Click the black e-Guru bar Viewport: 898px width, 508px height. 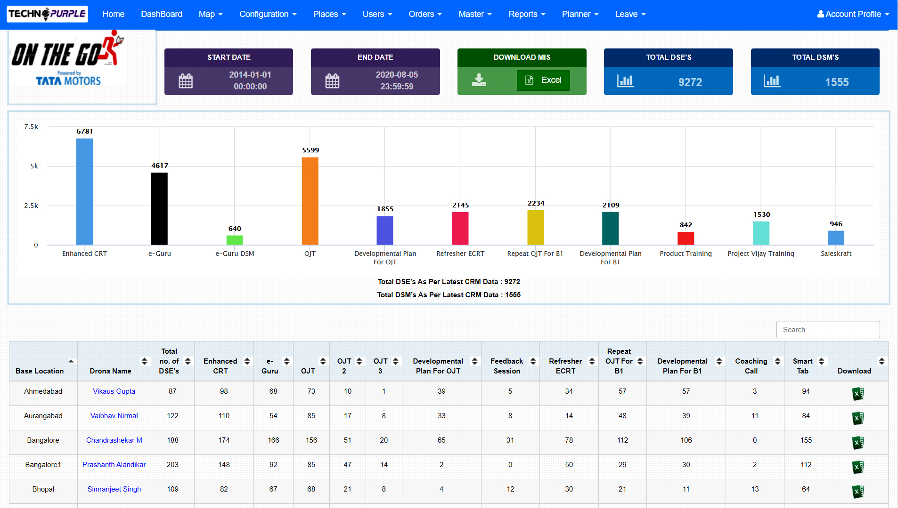click(159, 209)
